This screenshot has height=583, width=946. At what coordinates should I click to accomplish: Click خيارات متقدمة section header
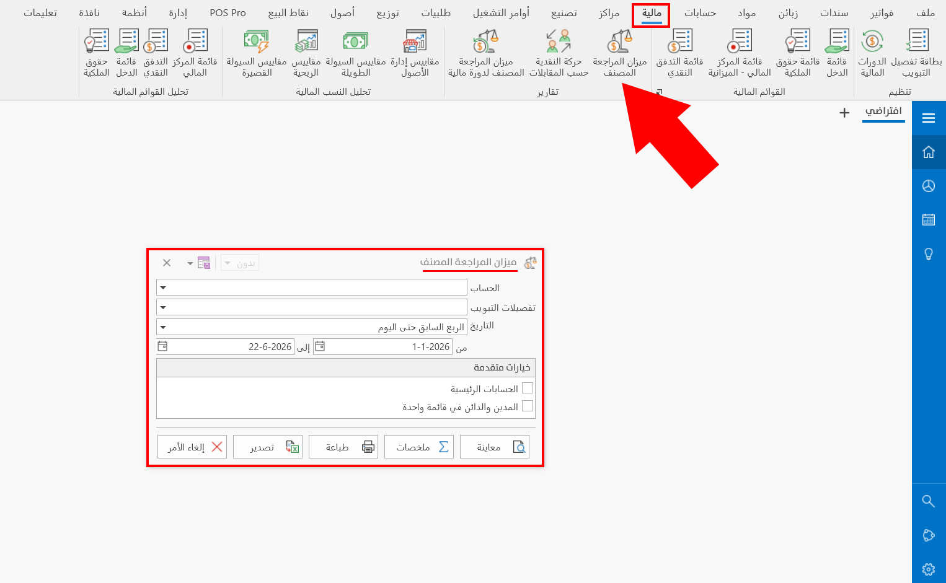[346, 367]
